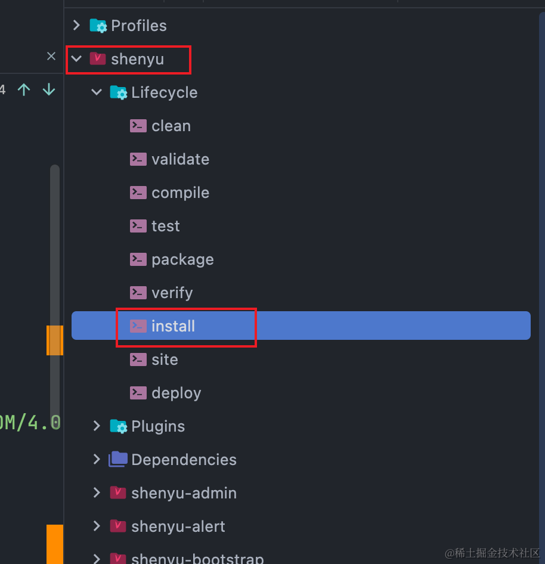Select the shenyu-alert module label
The image size is (545, 564).
tap(178, 526)
